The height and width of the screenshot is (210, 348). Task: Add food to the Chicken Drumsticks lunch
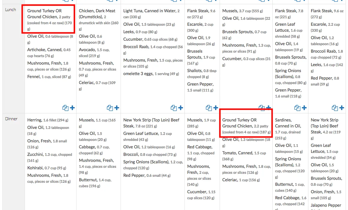(117, 108)
